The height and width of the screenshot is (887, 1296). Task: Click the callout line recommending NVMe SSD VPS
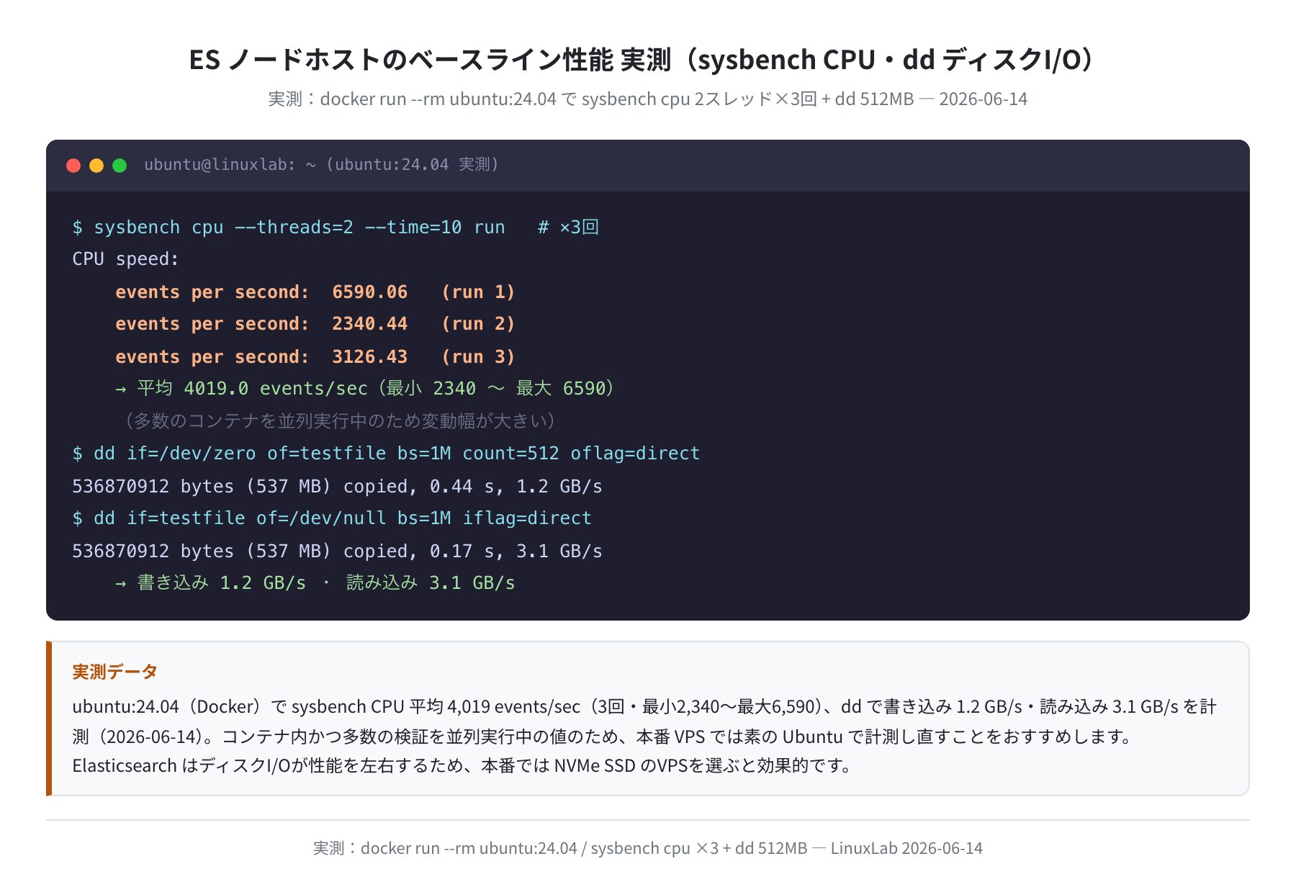(462, 765)
